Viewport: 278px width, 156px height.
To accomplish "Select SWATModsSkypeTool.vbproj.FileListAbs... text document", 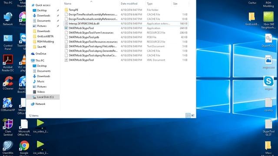I will (126, 46).
